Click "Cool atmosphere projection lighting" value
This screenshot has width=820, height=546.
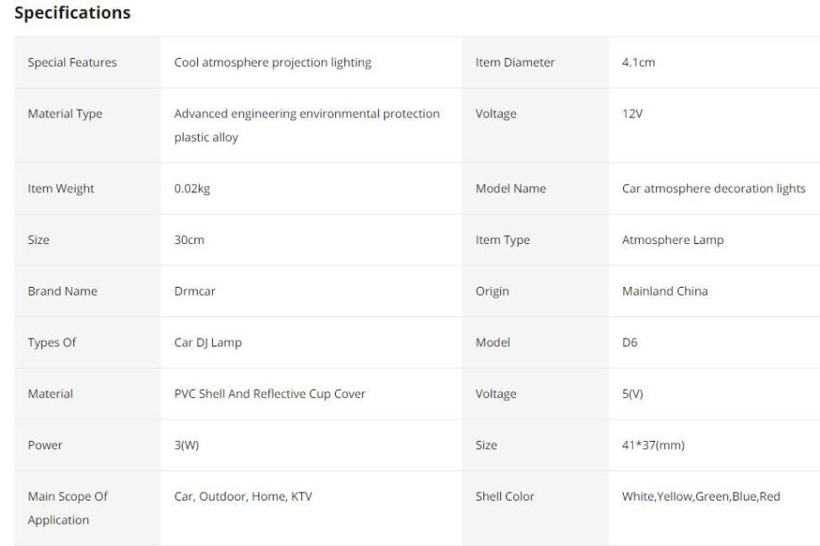[x=272, y=62]
